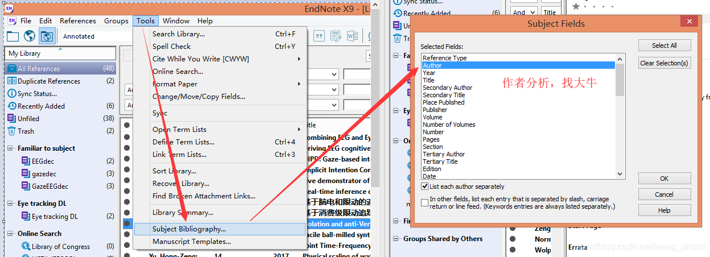Click the Clear Selection(s) button
Screen dimensions: 710x257
664,63
